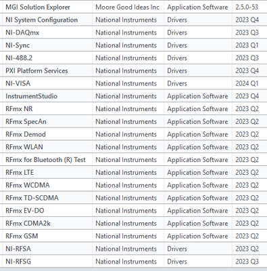Click the RFmx EV-DO entry
Viewport: 267px width, 271px height.
25,211
